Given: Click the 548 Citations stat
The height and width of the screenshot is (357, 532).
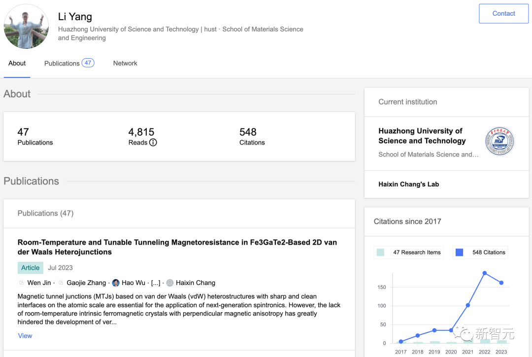Looking at the screenshot, I should [x=252, y=137].
